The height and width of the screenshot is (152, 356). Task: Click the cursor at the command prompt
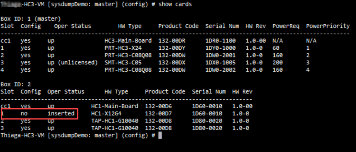pyautogui.click(x=160, y=136)
